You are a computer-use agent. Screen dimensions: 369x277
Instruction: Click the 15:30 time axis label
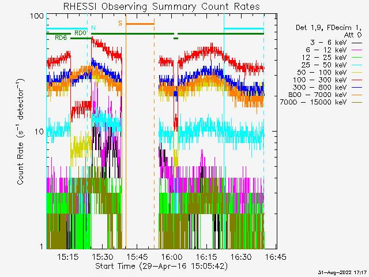pyautogui.click(x=103, y=257)
